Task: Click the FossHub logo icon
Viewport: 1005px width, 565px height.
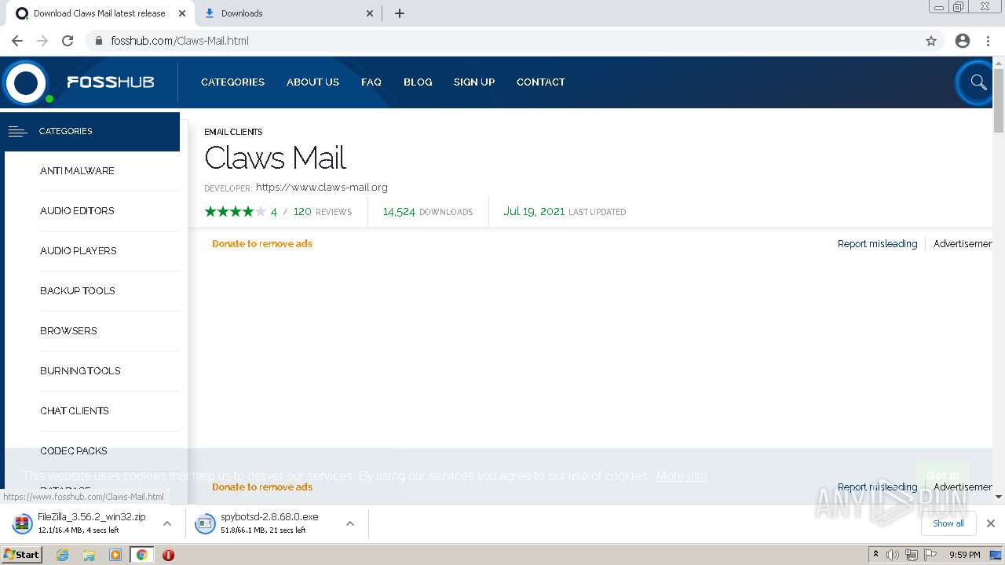Action: point(26,82)
